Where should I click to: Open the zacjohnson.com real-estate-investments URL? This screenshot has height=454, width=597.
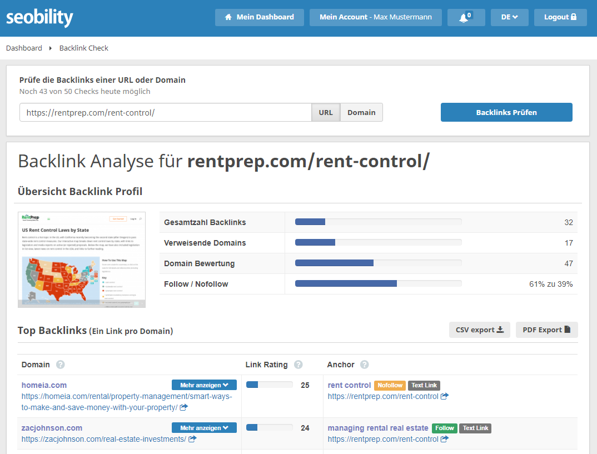(104, 439)
